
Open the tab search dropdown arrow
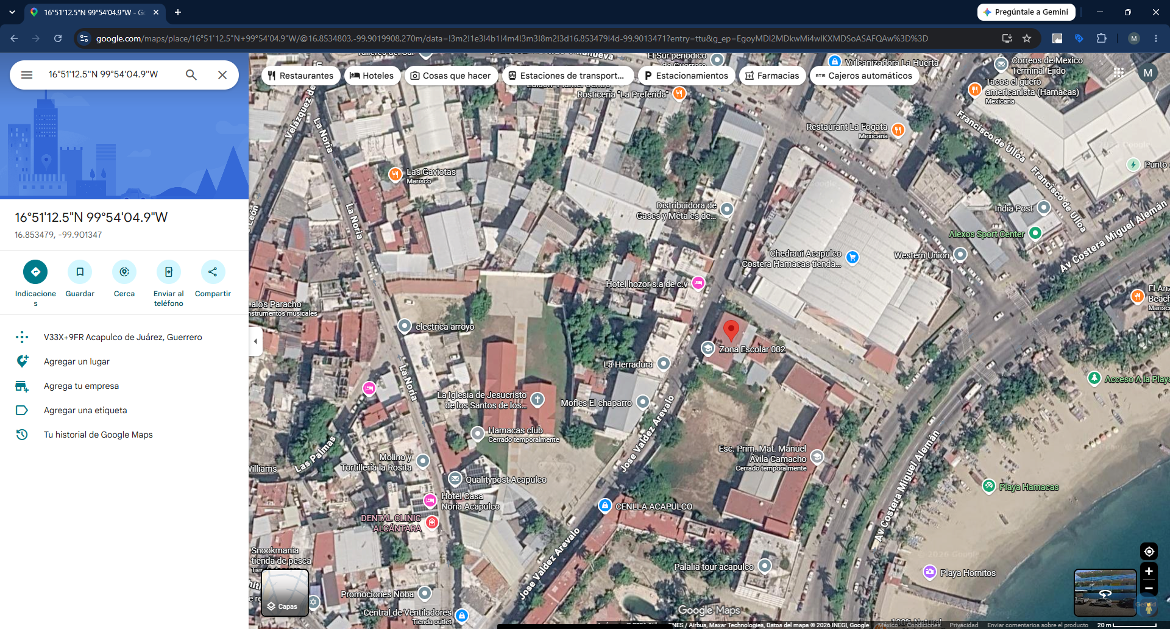click(12, 12)
